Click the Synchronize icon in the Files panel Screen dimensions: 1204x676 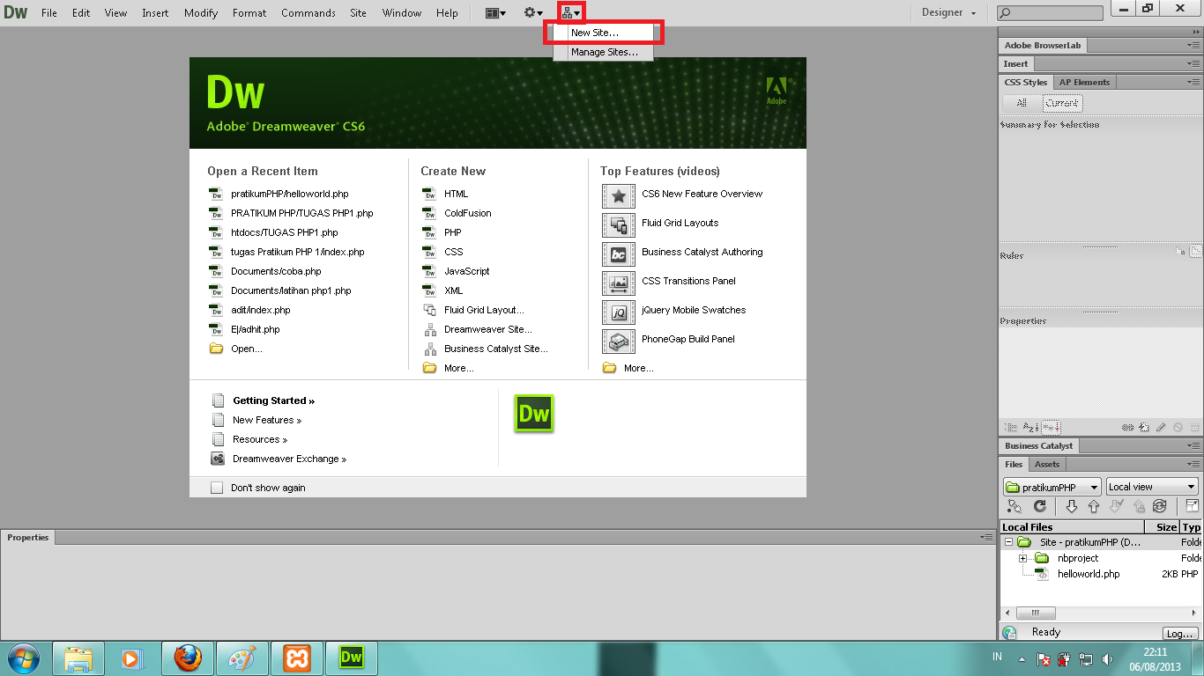[x=1160, y=506]
